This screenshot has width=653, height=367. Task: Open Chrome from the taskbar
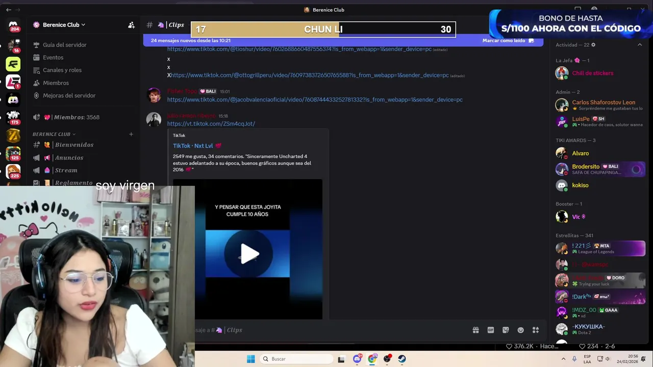coord(372,359)
